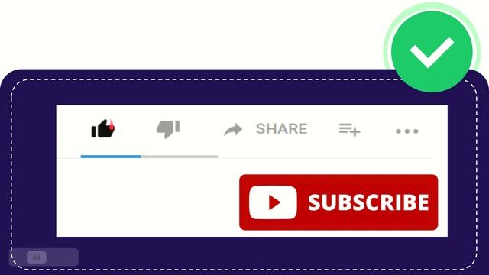Viewport: 489px width, 275px height.
Task: Click the faded 44 badge at bottom left
Action: 37,257
